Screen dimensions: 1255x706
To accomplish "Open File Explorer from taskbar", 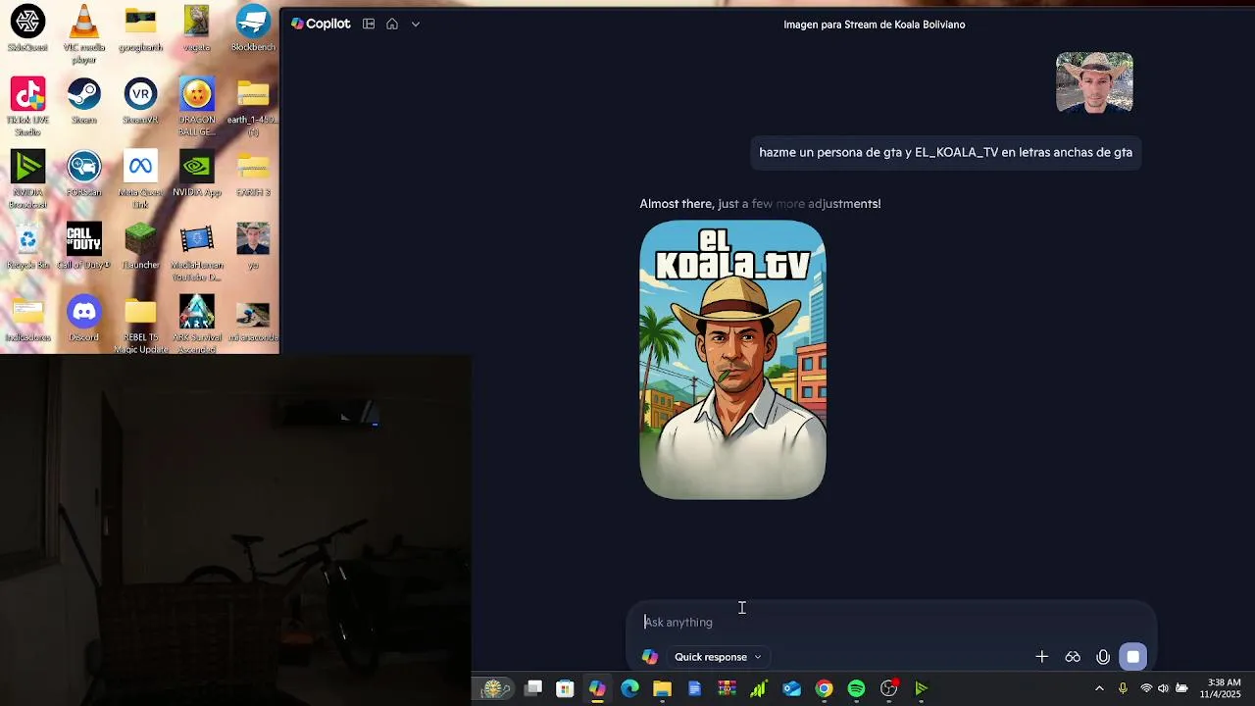I will pyautogui.click(x=662, y=688).
